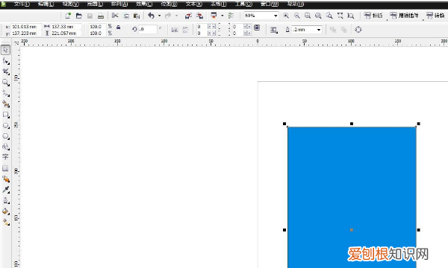
Task: Select the Text tool
Action: point(5,157)
